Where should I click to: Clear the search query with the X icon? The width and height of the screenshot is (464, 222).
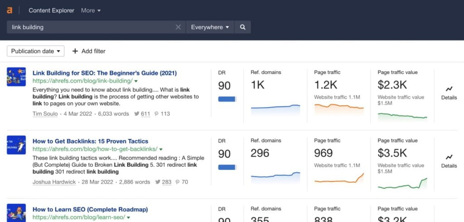tap(178, 27)
